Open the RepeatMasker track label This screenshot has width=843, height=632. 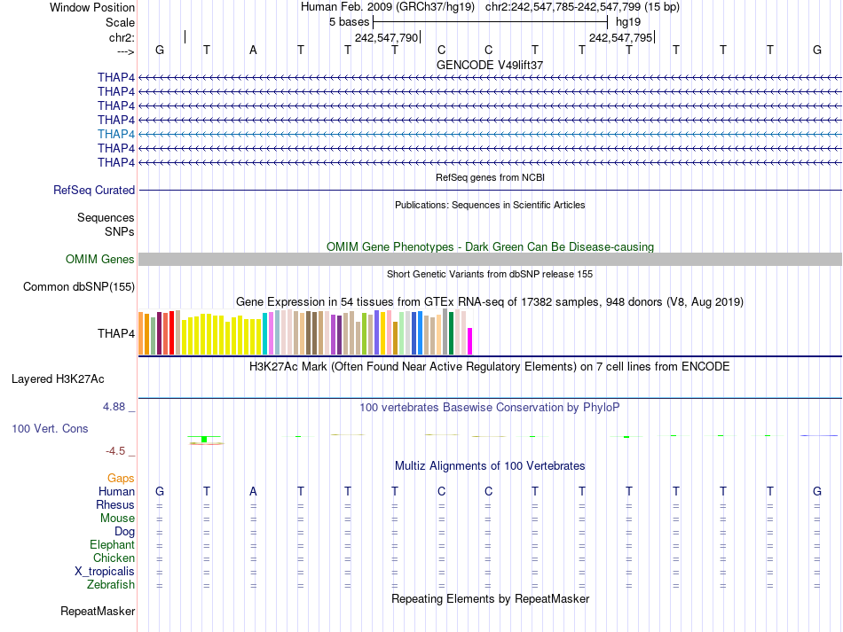98,611
